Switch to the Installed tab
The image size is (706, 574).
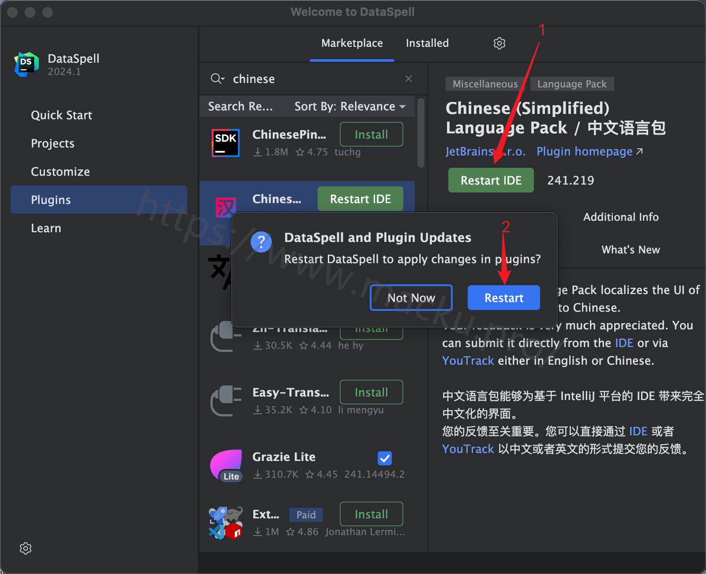click(427, 43)
